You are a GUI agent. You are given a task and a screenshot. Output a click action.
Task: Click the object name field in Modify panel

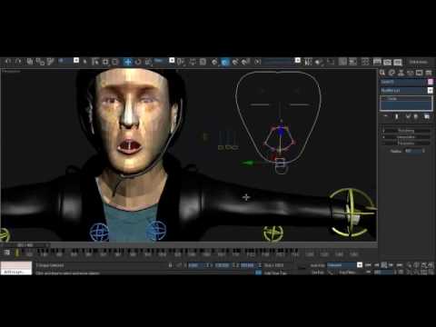[x=403, y=82]
